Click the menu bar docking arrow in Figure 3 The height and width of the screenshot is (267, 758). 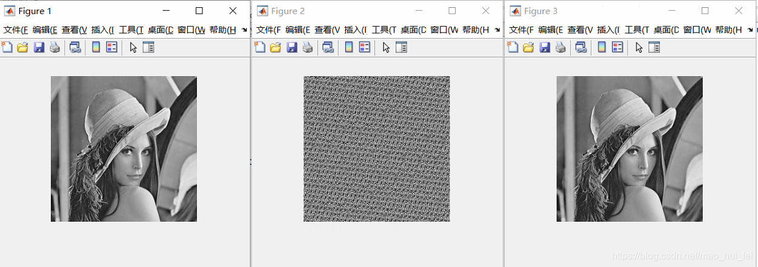tap(750, 30)
